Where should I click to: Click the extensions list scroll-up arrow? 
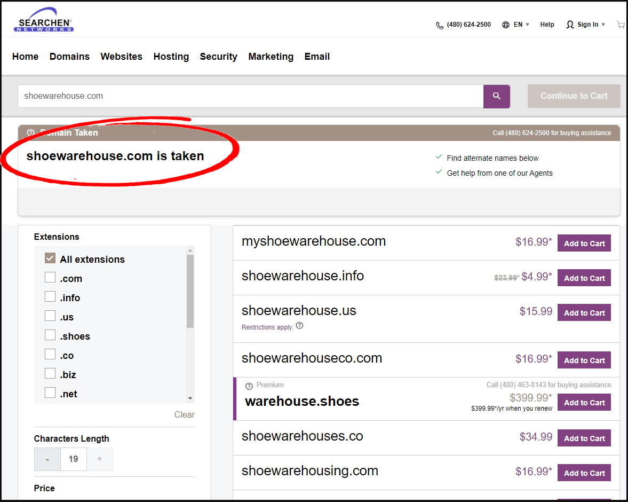190,250
